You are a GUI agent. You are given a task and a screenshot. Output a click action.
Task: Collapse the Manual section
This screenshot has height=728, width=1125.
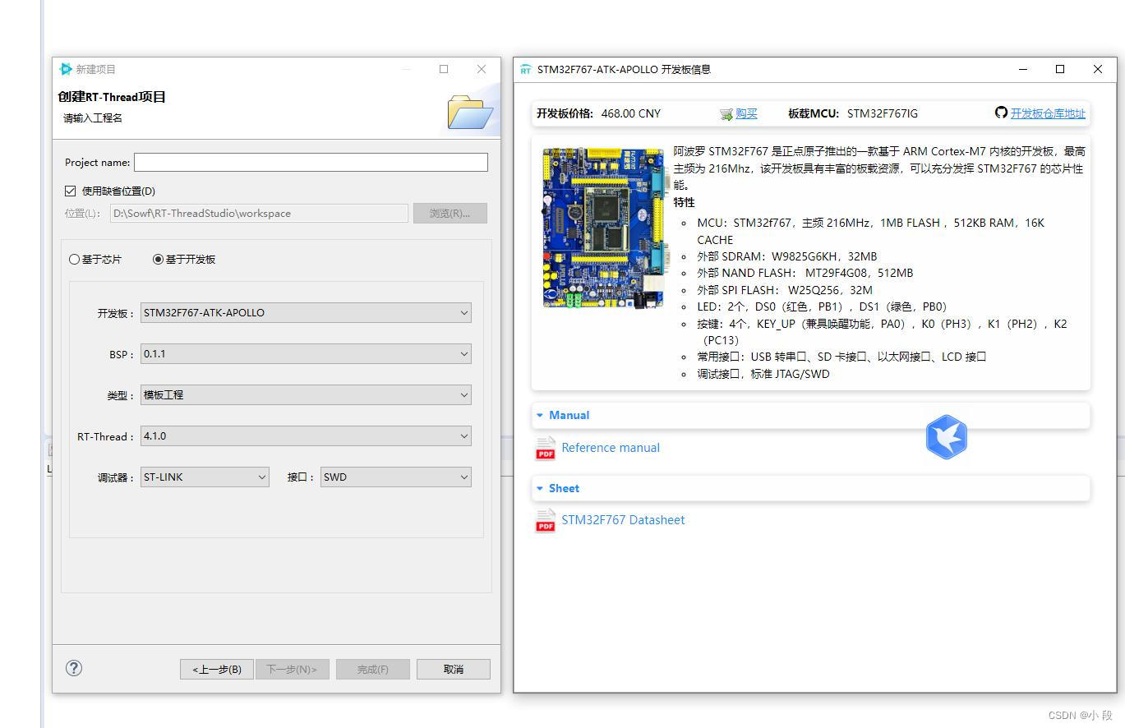pyautogui.click(x=540, y=415)
